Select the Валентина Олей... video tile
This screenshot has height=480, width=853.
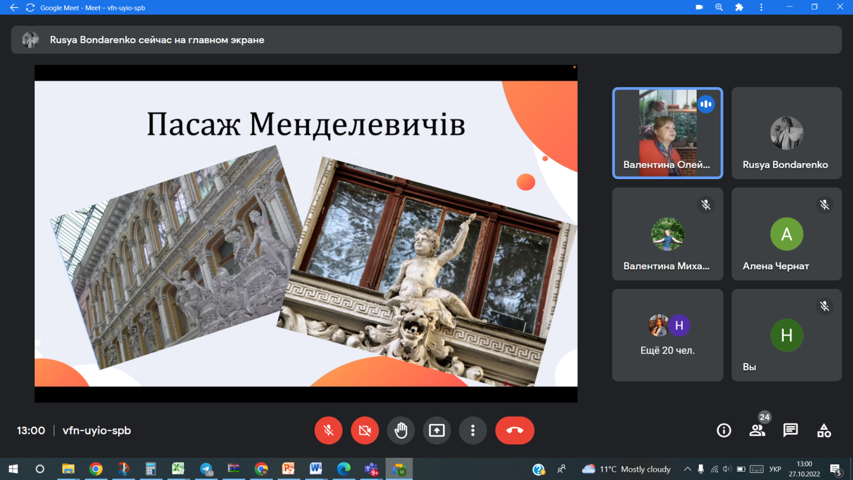[667, 133]
